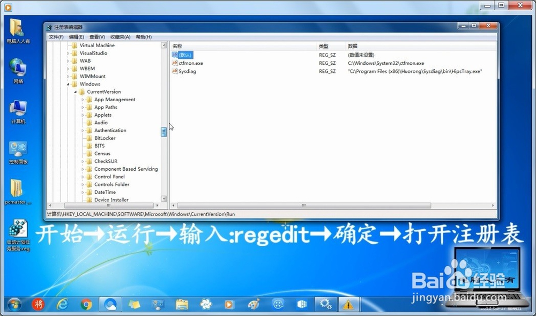Sort by the 数据 column header

click(x=421, y=46)
